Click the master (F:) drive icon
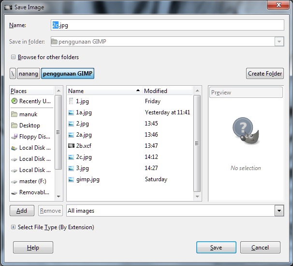This screenshot has width=293, height=266. (14, 181)
